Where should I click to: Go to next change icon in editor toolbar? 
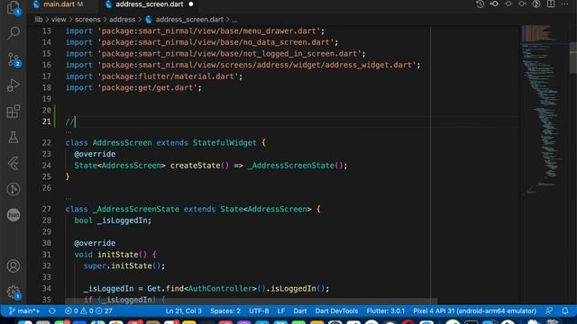(523, 4)
